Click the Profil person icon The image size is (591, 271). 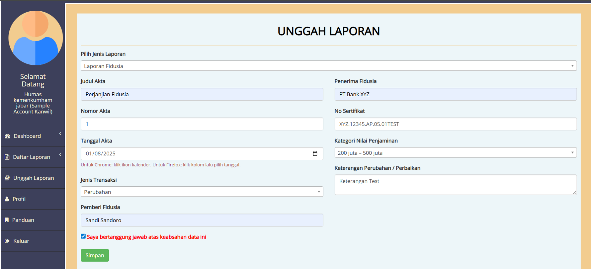pyautogui.click(x=7, y=199)
